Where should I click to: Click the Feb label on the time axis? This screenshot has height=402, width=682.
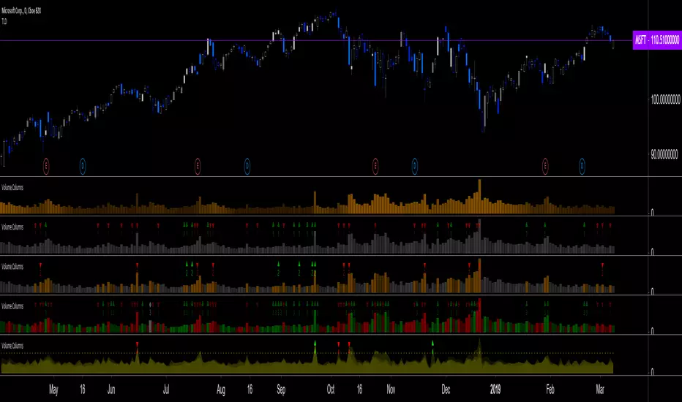pyautogui.click(x=550, y=390)
